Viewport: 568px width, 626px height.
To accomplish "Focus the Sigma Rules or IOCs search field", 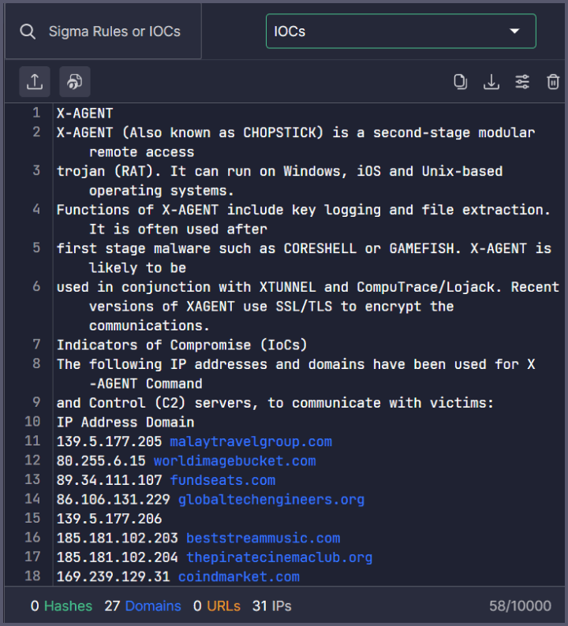I will pyautogui.click(x=114, y=32).
